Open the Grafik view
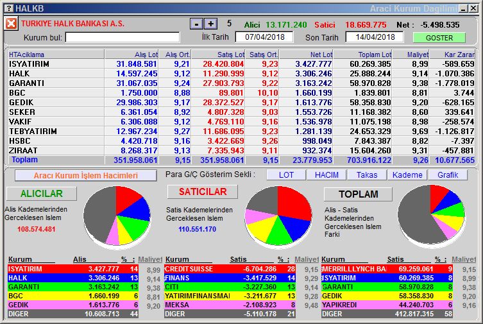The image size is (483, 324). 448,175
